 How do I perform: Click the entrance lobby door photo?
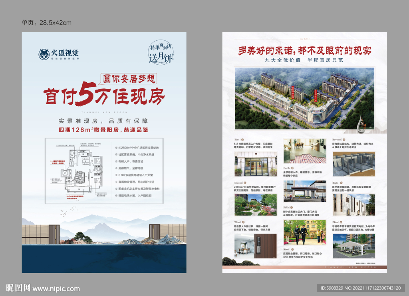256,164
